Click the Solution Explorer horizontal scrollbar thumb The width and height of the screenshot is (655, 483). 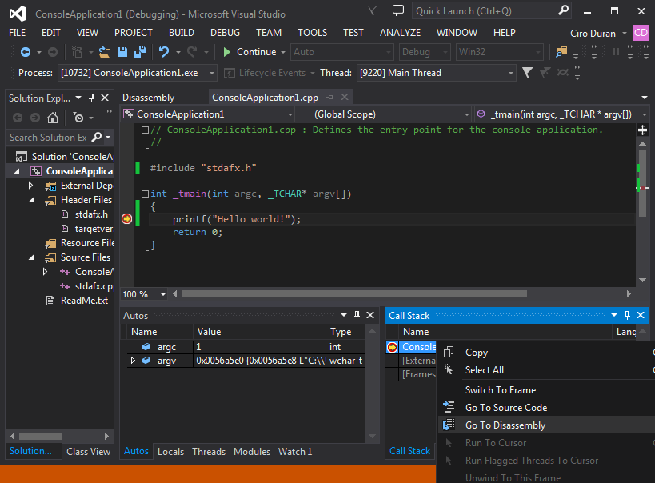[41, 436]
